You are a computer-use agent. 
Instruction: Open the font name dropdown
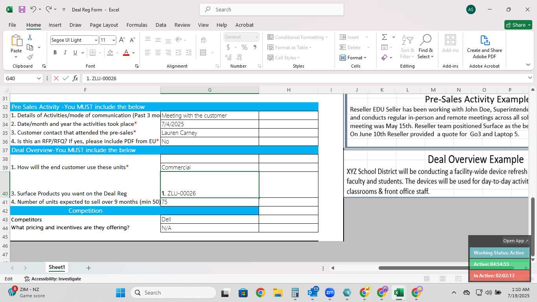(96, 40)
